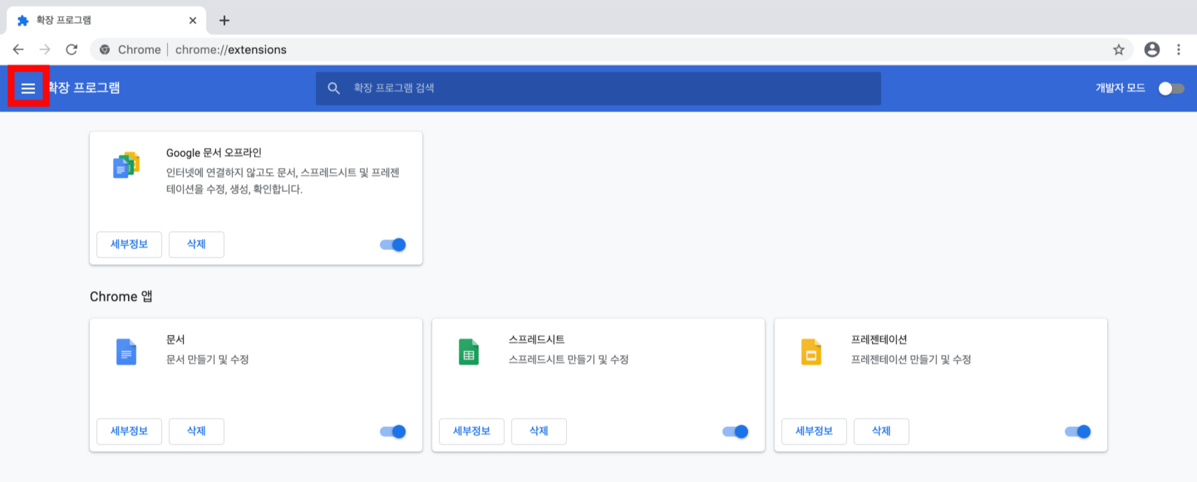The height and width of the screenshot is (482, 1197).
Task: Click the Chrome 앱 section heading
Action: click(x=121, y=297)
